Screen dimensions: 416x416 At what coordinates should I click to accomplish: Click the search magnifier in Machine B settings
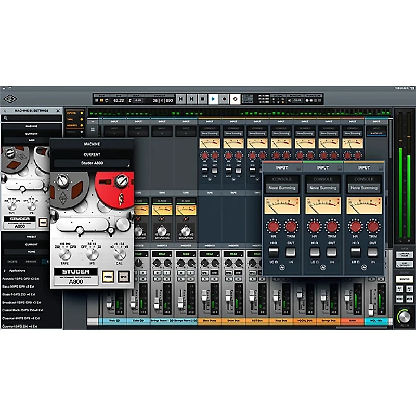[x=6, y=118]
